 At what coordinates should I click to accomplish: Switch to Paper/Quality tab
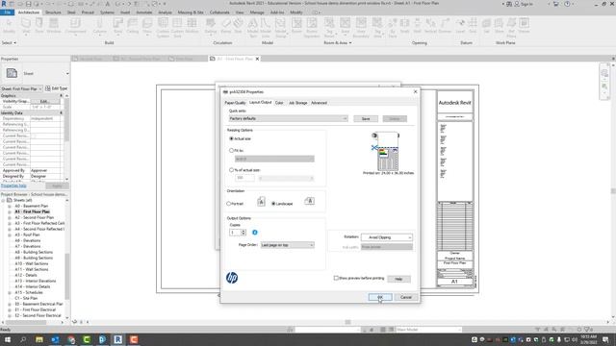235,103
